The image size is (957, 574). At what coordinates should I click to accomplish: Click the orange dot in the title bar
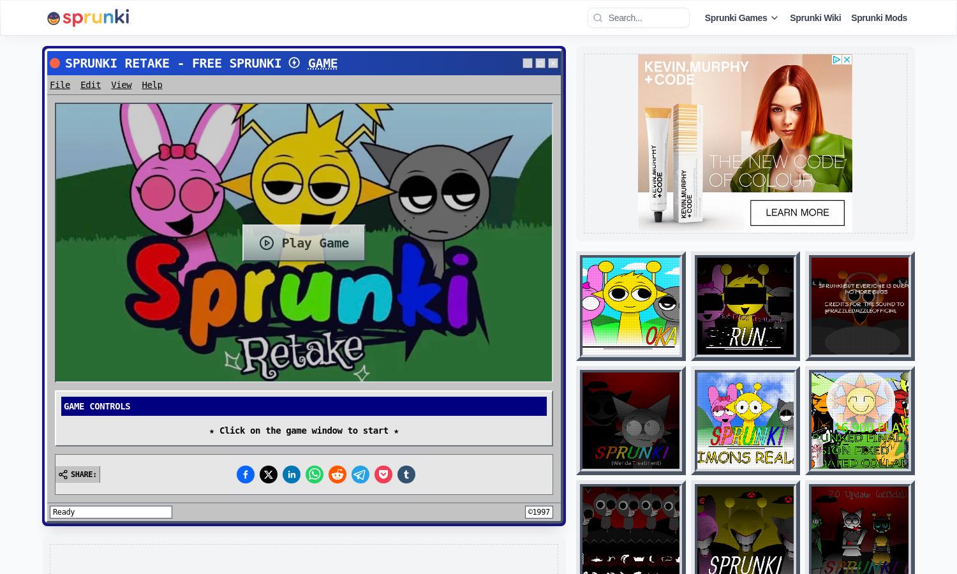pos(55,63)
